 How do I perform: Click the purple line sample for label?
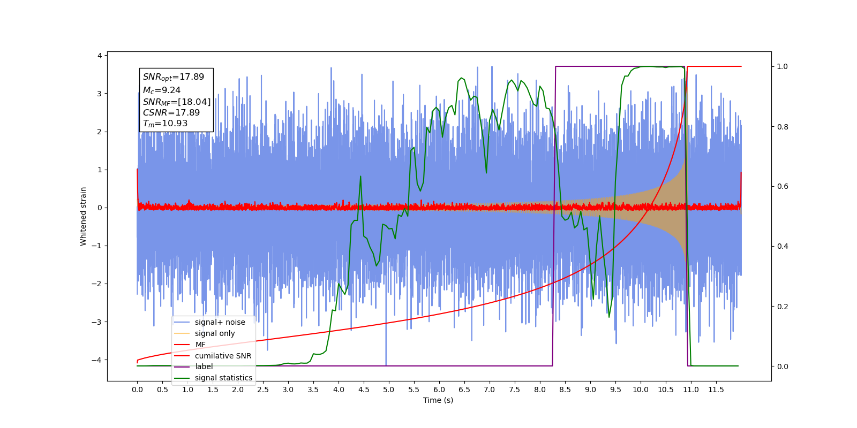pos(183,366)
